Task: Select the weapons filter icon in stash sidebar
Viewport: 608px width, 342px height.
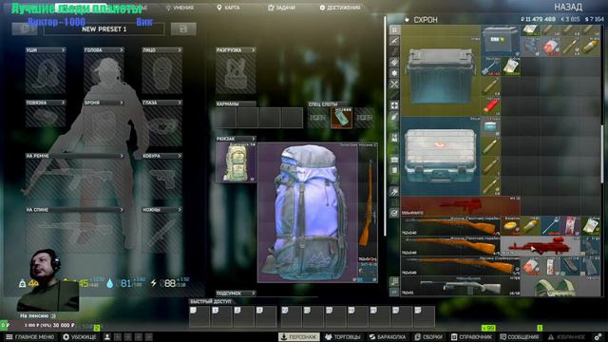Action: click(x=394, y=41)
